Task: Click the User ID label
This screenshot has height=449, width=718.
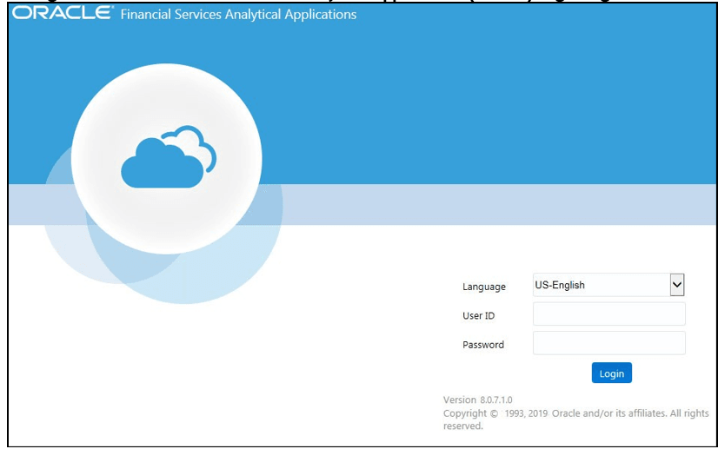Action: 478,315
